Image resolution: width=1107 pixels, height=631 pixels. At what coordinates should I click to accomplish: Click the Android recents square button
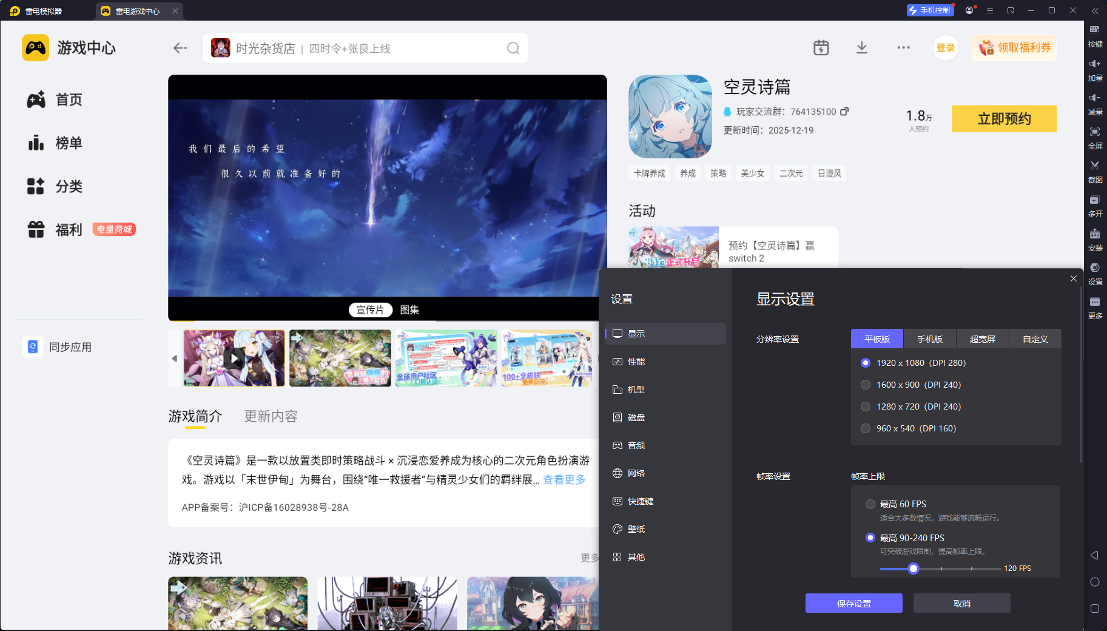coord(1095,609)
